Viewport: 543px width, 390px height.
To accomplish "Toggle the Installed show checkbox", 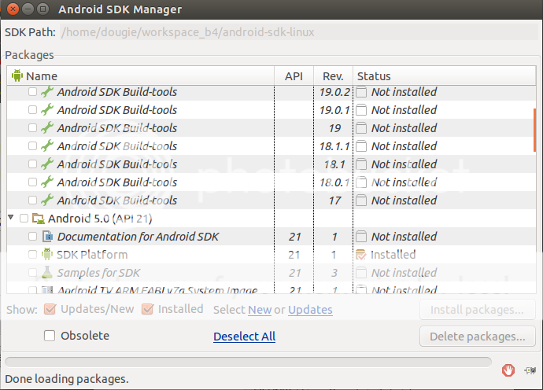I will pos(147,309).
